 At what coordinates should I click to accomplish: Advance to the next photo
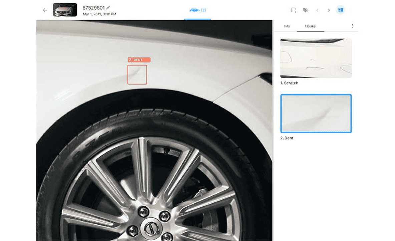(329, 10)
